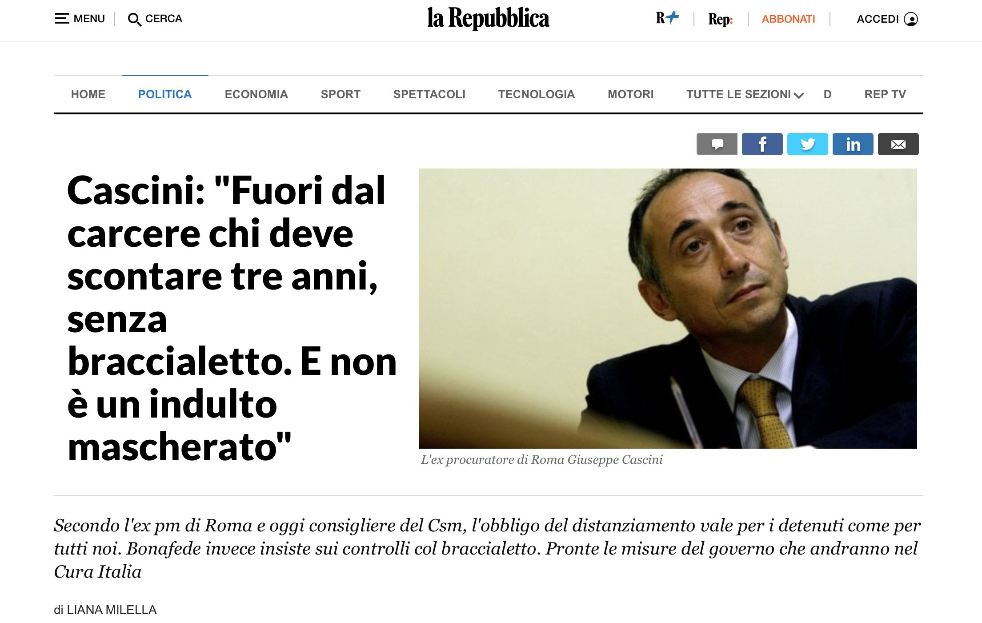Switch to the POLITICA tab

tap(165, 94)
